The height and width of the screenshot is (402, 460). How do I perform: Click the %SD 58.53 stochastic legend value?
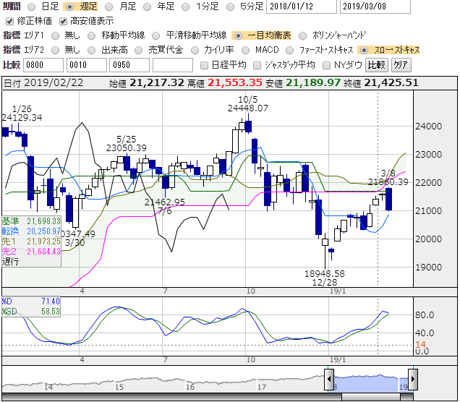pos(31,312)
